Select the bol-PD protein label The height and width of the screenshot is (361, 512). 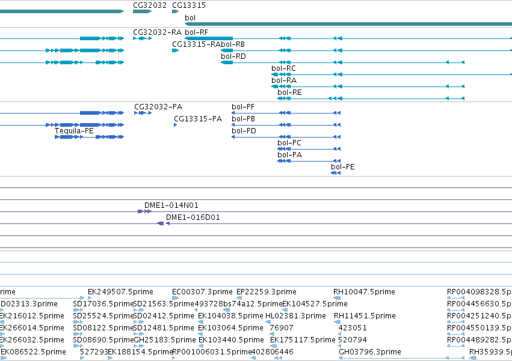pyautogui.click(x=244, y=131)
